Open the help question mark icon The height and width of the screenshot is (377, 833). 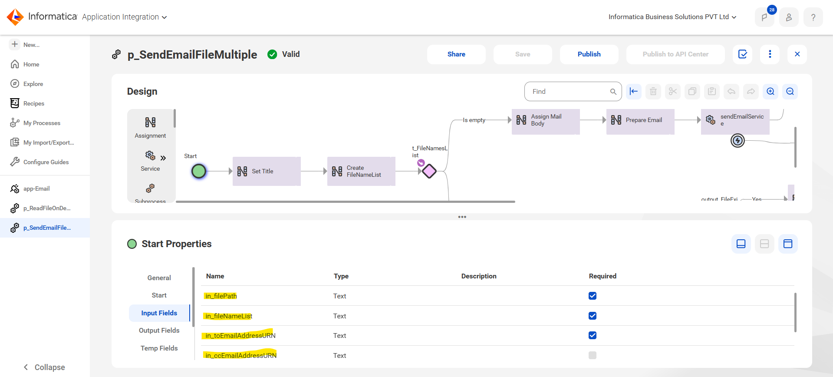tap(813, 17)
